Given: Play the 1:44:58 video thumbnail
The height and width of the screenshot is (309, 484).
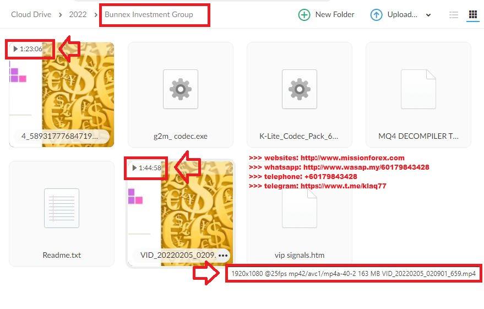Looking at the screenshot, I should [181, 214].
